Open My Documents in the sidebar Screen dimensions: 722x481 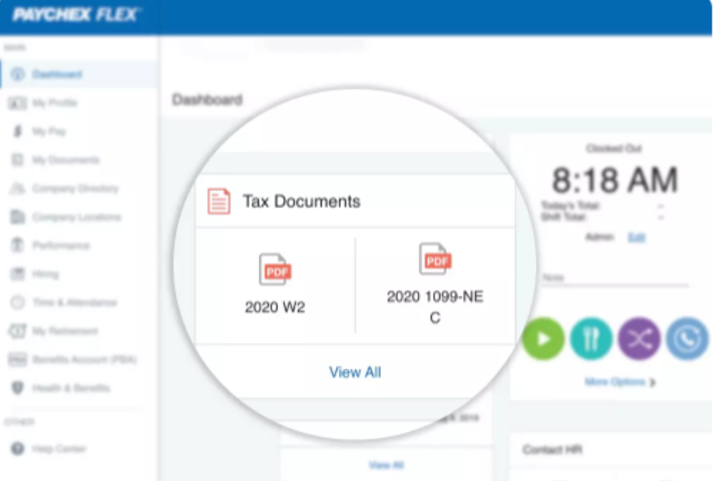[x=65, y=160]
